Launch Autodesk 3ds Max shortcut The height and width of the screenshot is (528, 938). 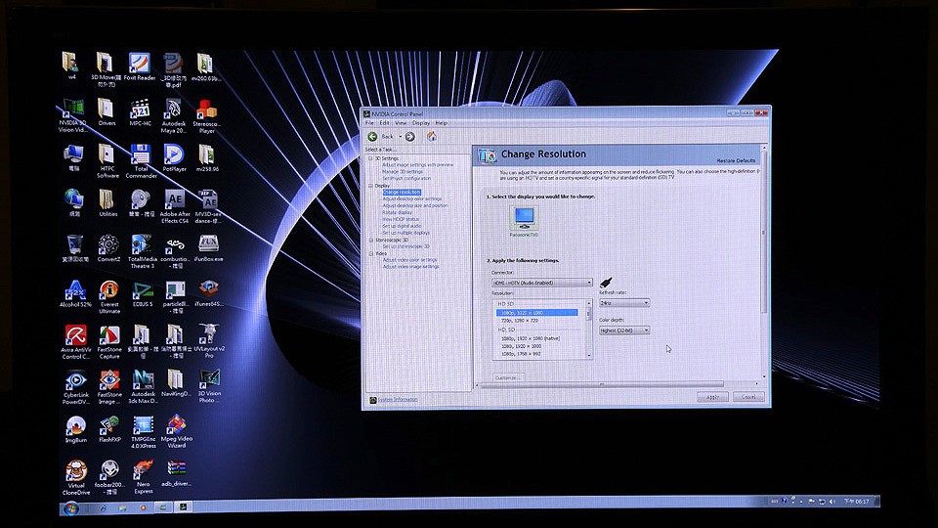[143, 387]
